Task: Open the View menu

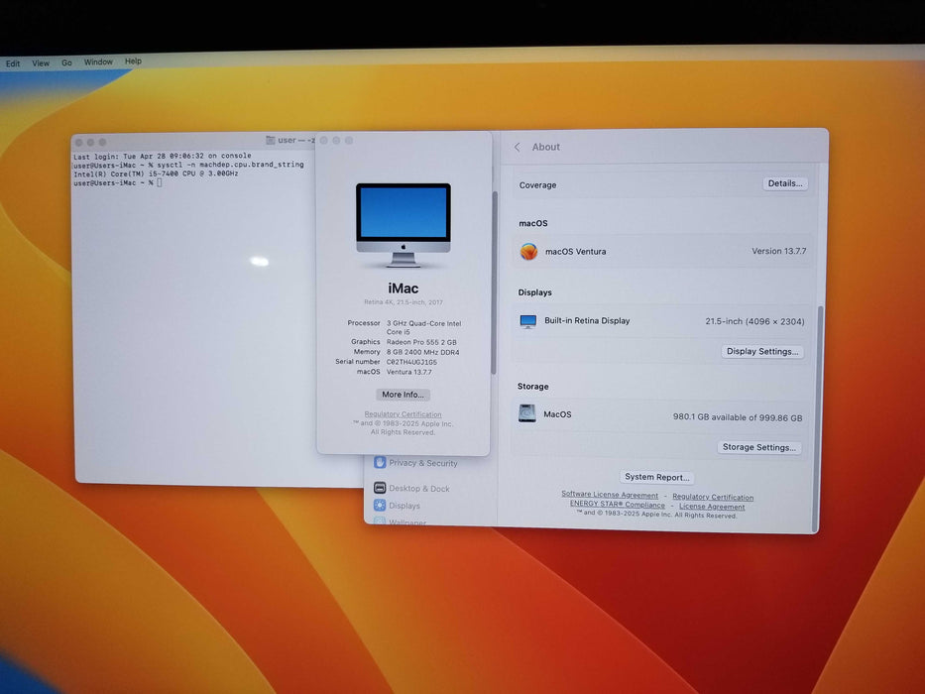Action: pyautogui.click(x=41, y=63)
